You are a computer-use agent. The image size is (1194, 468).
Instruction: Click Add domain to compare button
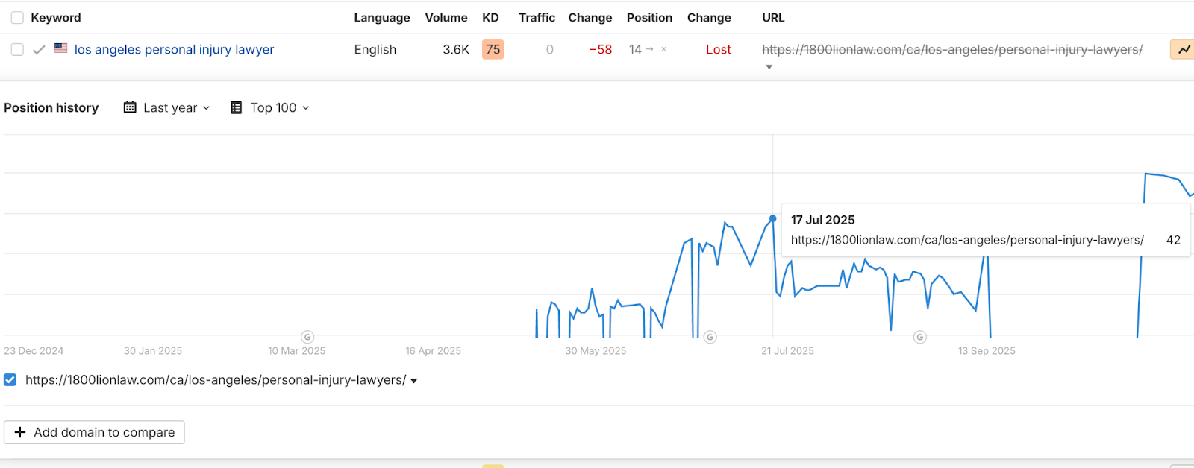click(95, 432)
